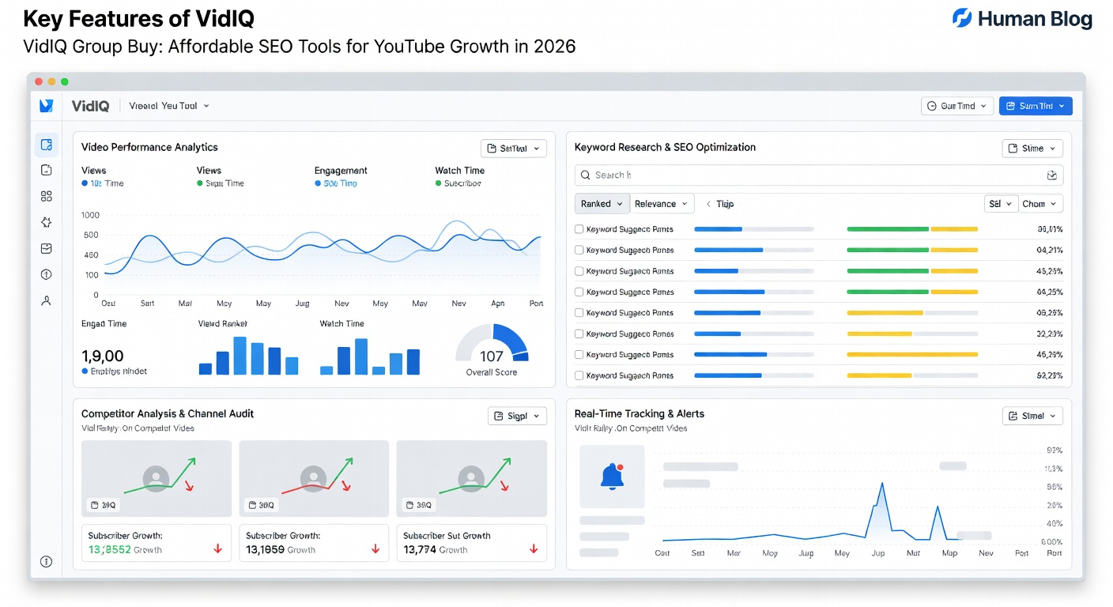Open the middle competitor video thumbnail

[x=314, y=479]
